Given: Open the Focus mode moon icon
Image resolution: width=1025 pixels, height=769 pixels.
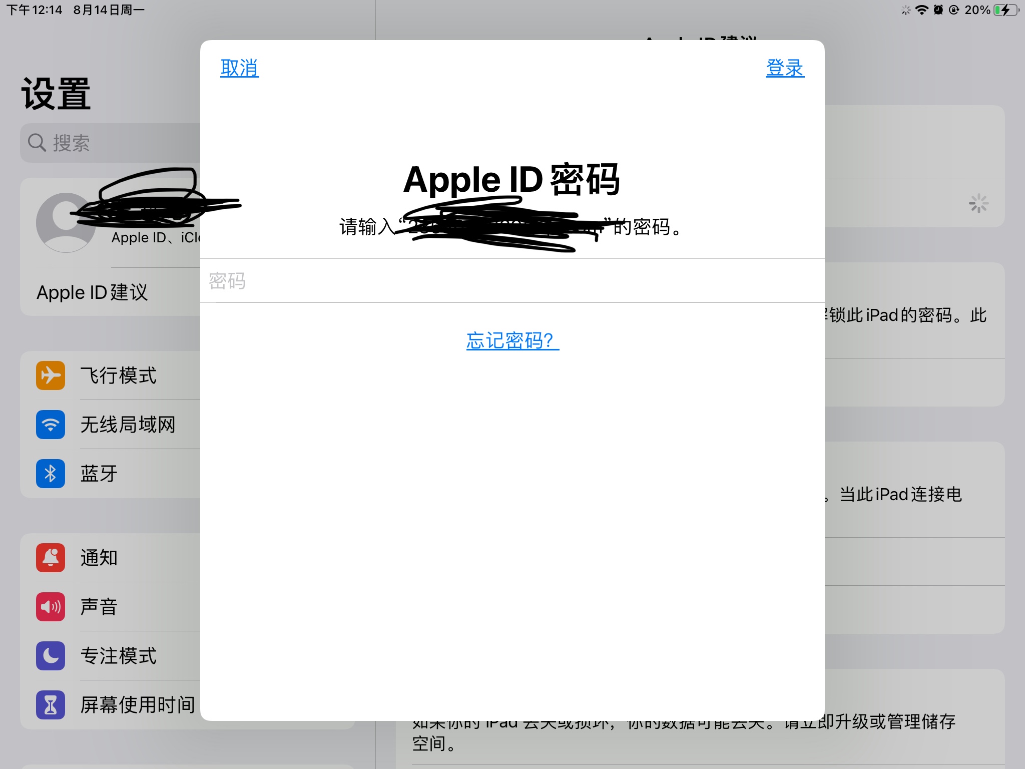Looking at the screenshot, I should (51, 656).
